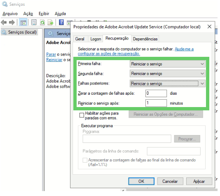Click the 'Zerar a contagem de falhas' days field
Viewport: 220px width, 196px height.
point(156,93)
